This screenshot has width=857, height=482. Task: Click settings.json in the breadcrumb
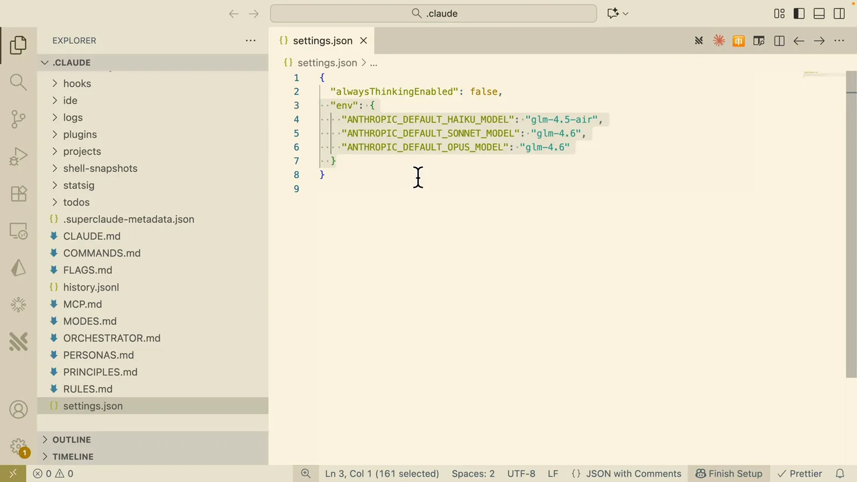click(327, 63)
